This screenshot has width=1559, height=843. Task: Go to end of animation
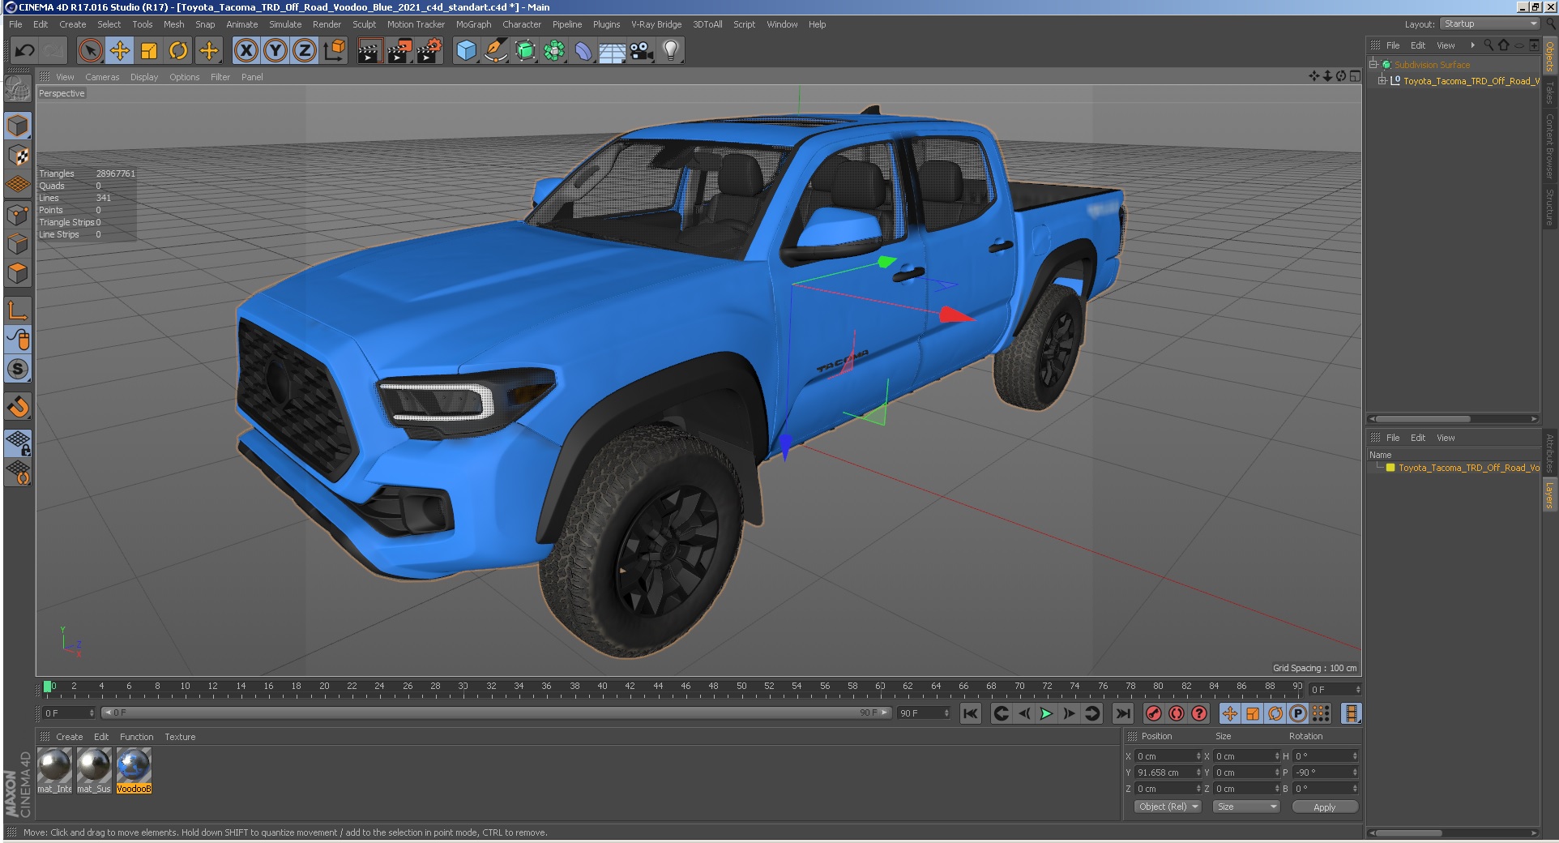[1122, 713]
